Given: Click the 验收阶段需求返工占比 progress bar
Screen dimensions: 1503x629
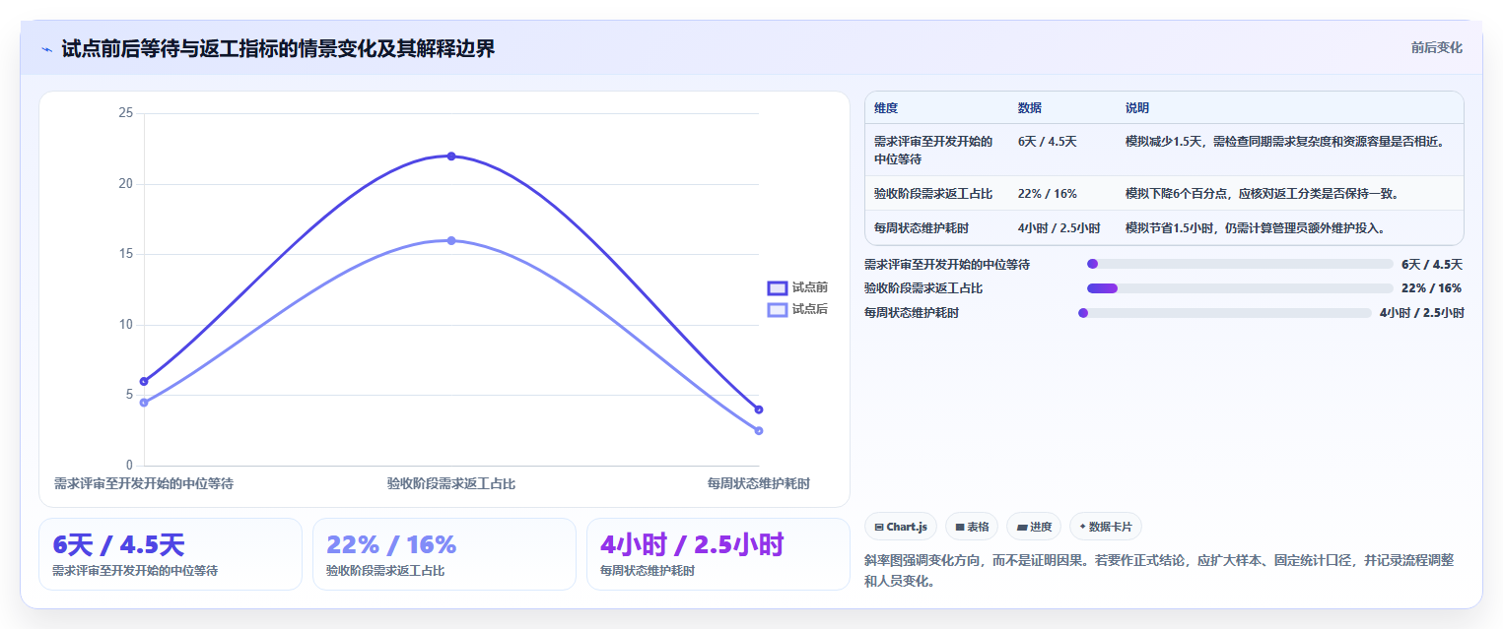Looking at the screenshot, I should click(1240, 288).
